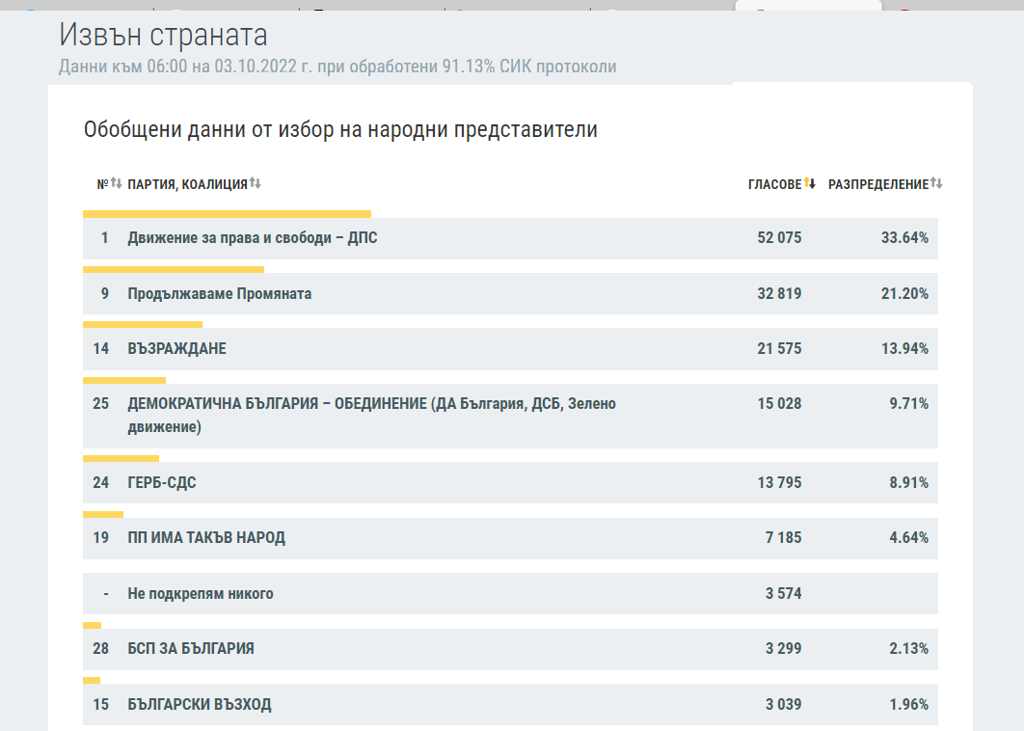Click title "Обобщени данни от избор на народни представители"
The image size is (1024, 731).
click(340, 129)
